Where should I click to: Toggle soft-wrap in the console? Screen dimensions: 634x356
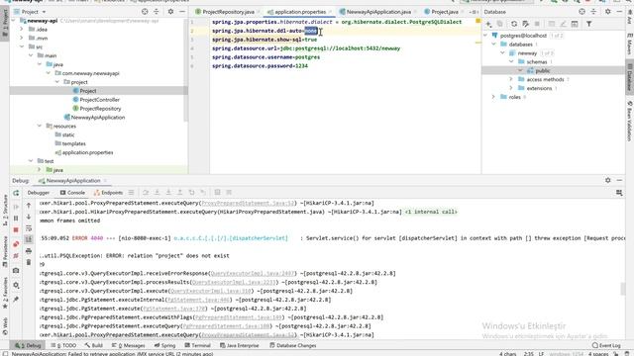[x=29, y=228]
